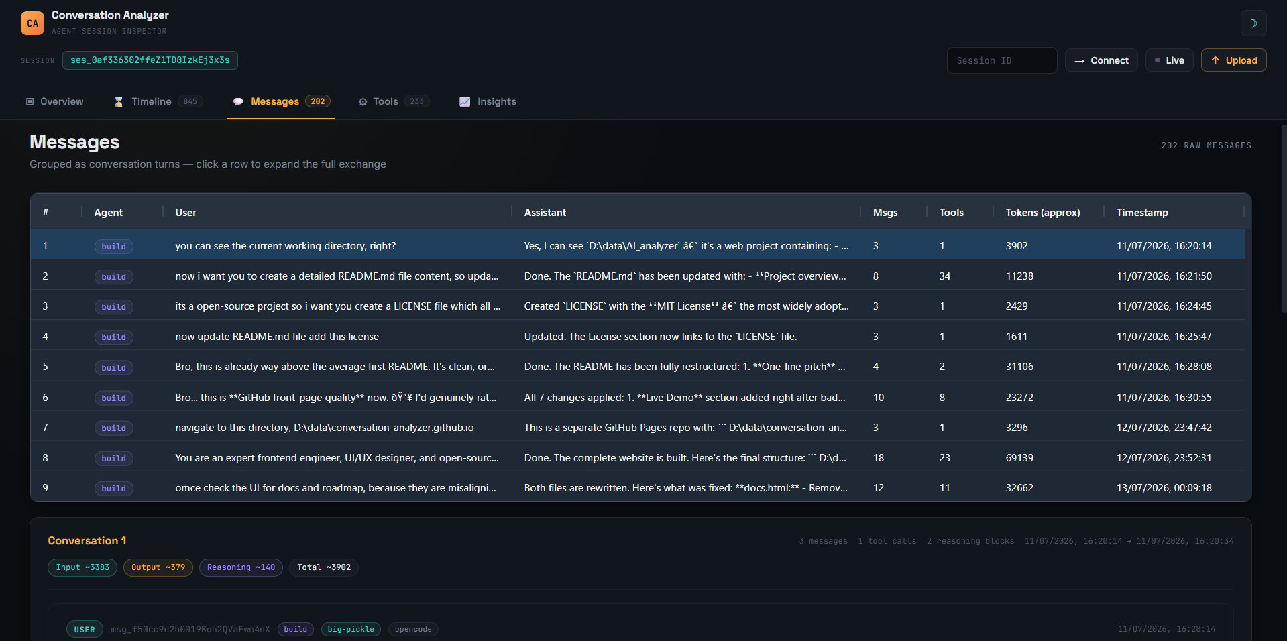Focus the Session ID input field
1287x641 pixels.
coord(1002,60)
